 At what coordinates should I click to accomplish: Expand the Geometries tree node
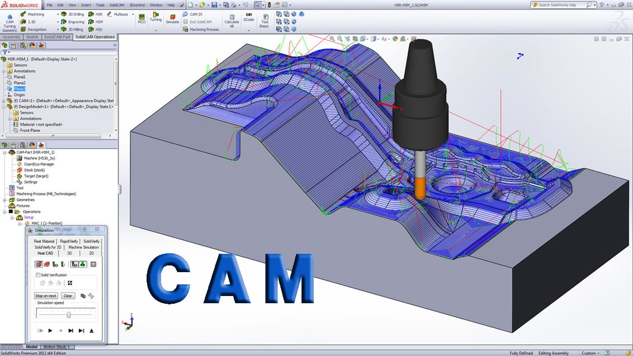coord(5,200)
